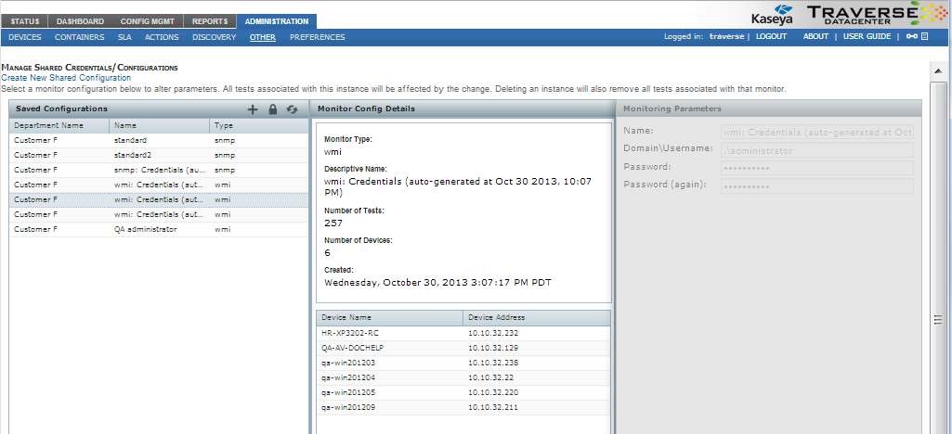The image size is (952, 434).
Task: Click the page icon at far right of navigation bar
Action: click(925, 37)
